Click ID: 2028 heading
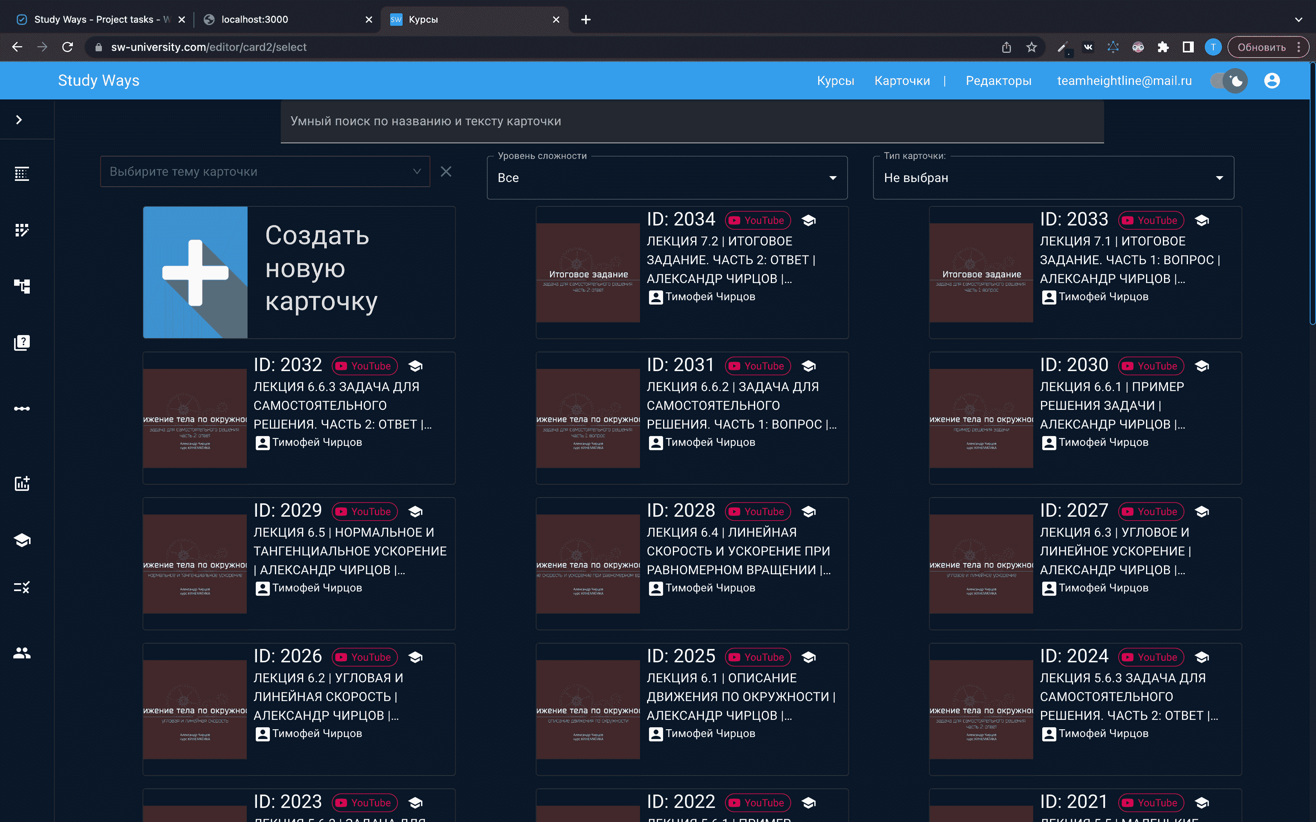The height and width of the screenshot is (822, 1316). pos(681,510)
